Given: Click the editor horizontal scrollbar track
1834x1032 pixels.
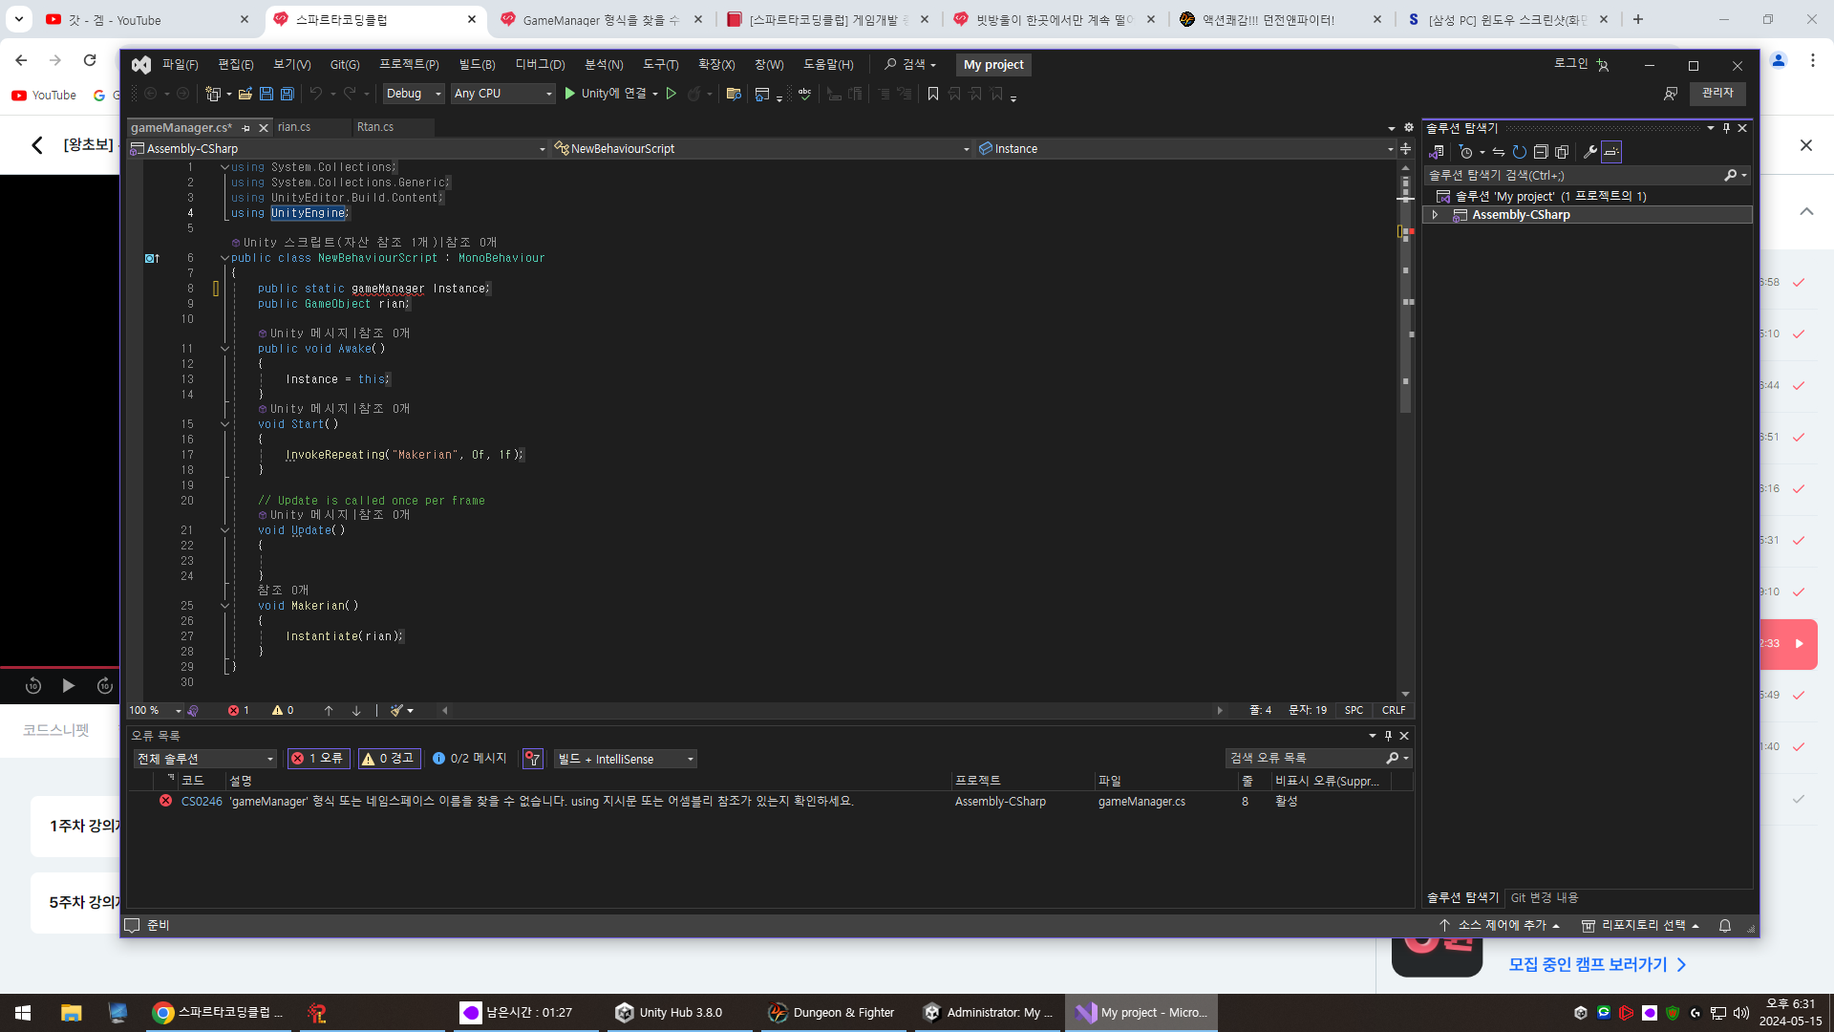Looking at the screenshot, I should click(x=831, y=711).
